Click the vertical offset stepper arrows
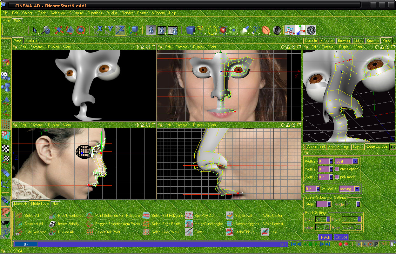This screenshot has height=254, width=396. 318,189
